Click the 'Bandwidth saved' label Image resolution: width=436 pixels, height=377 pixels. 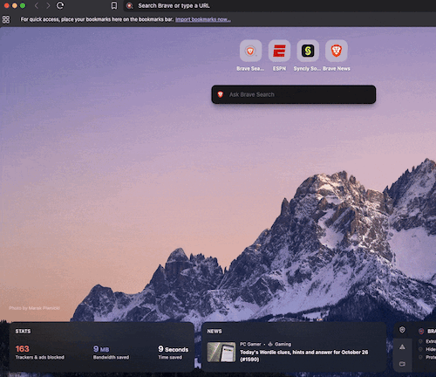pos(111,357)
